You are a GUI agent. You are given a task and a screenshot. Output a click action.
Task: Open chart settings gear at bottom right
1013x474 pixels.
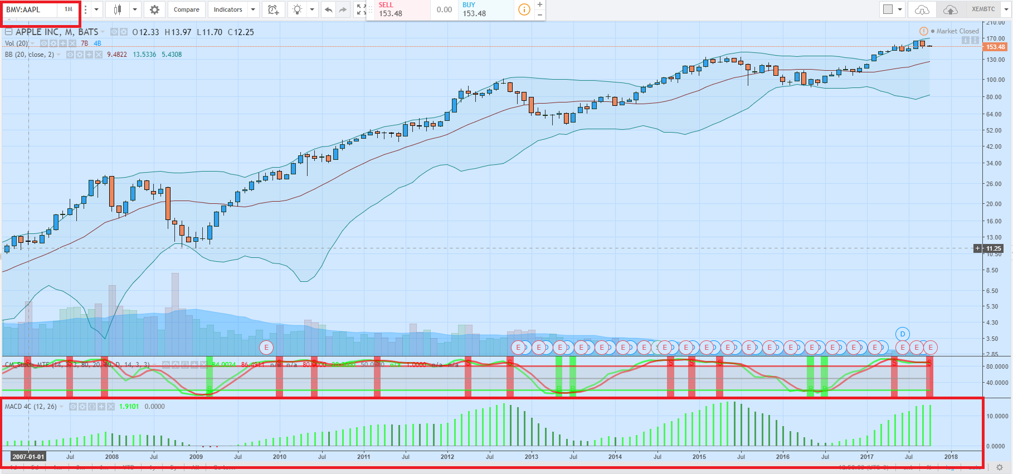tap(1000, 468)
